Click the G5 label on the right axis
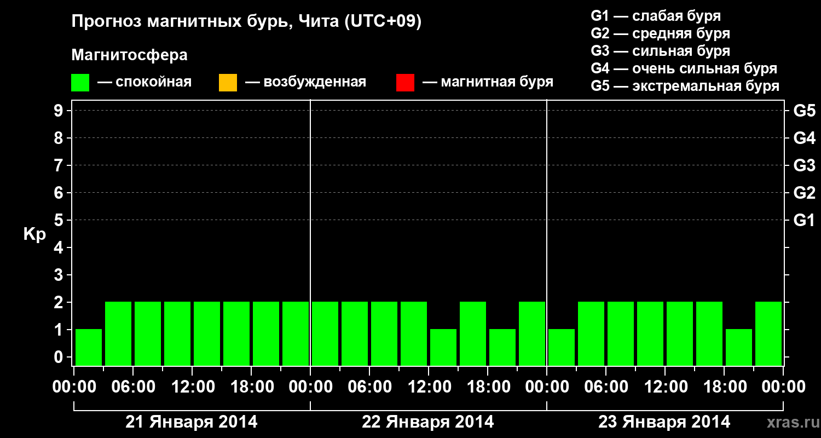Viewport: 821px width, 438px height. 804,111
